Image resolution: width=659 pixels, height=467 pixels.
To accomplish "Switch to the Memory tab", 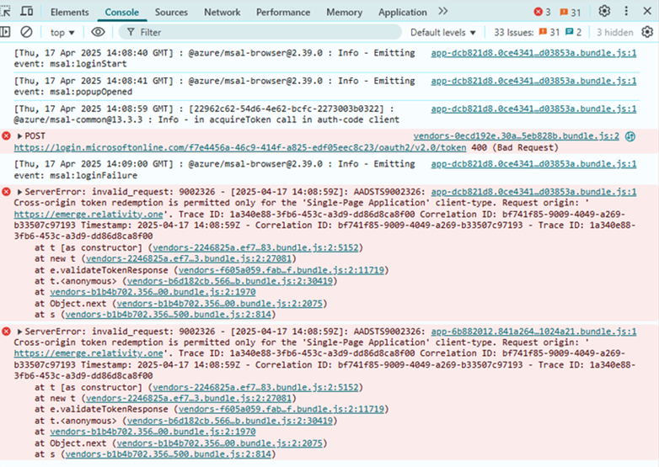I will pyautogui.click(x=344, y=12).
